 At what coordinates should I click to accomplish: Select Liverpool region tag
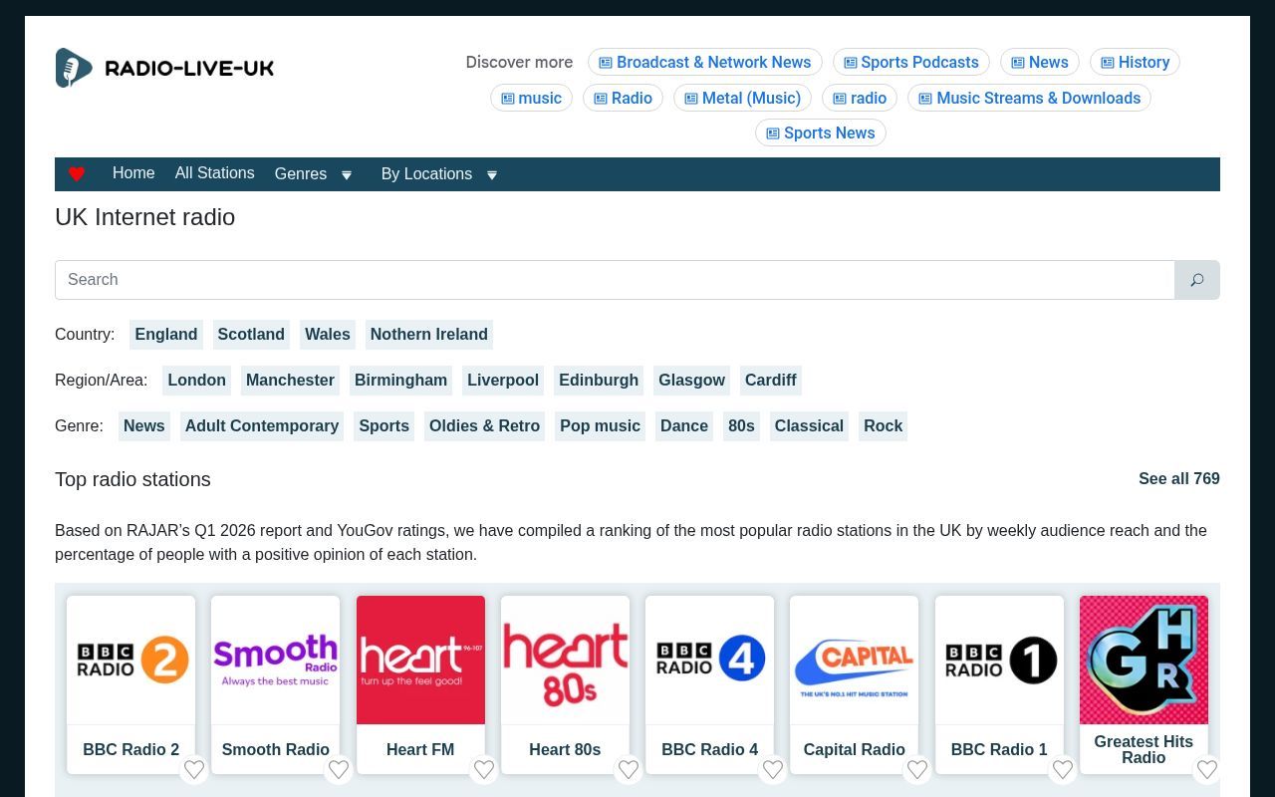click(503, 381)
